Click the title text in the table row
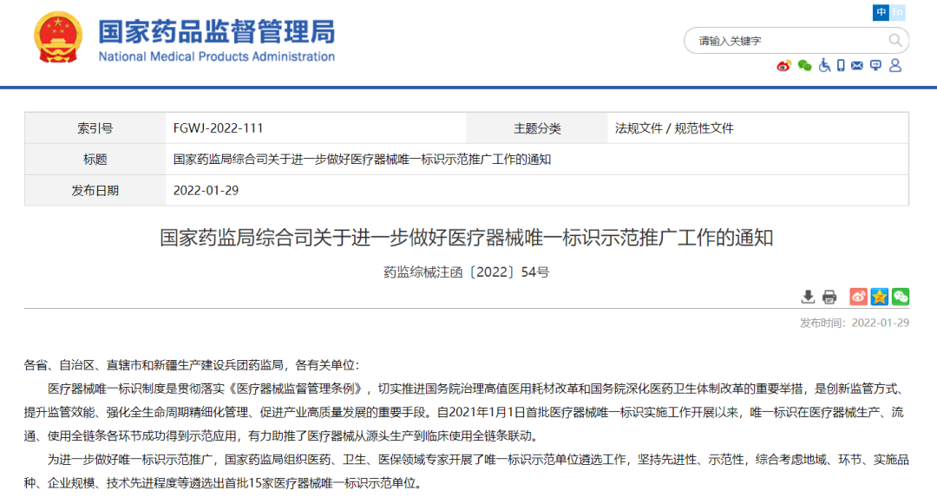The width and height of the screenshot is (937, 497). pos(362,160)
